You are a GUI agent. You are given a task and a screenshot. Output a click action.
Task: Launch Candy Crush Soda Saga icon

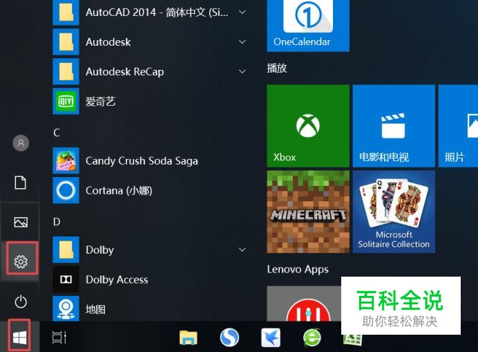66,160
